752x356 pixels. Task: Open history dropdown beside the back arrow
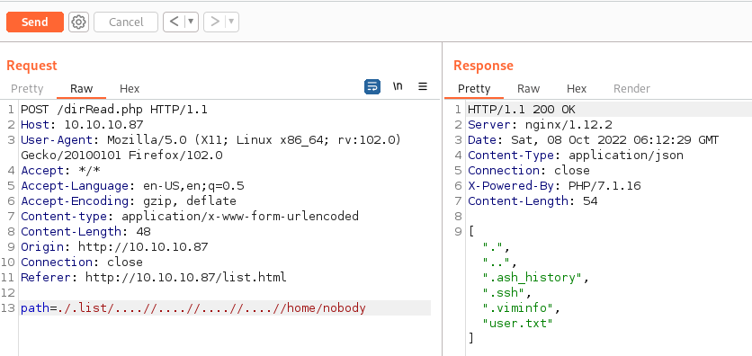[x=192, y=22]
